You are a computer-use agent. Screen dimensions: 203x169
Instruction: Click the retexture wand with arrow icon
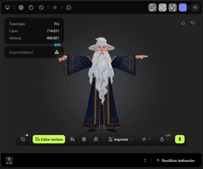pyautogui.click(x=72, y=139)
